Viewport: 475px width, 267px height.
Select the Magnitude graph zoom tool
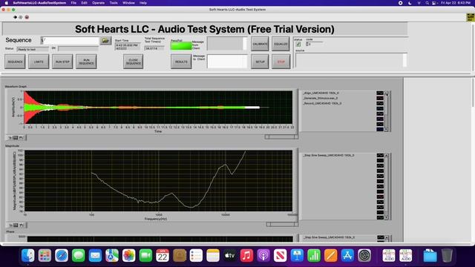pos(16,225)
